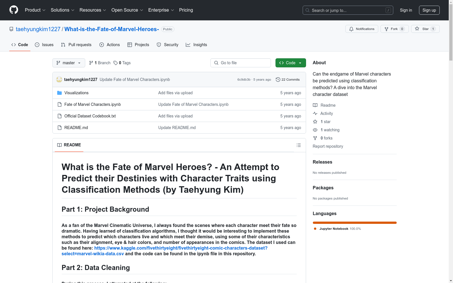Open the README outline list icon

pyautogui.click(x=299, y=145)
